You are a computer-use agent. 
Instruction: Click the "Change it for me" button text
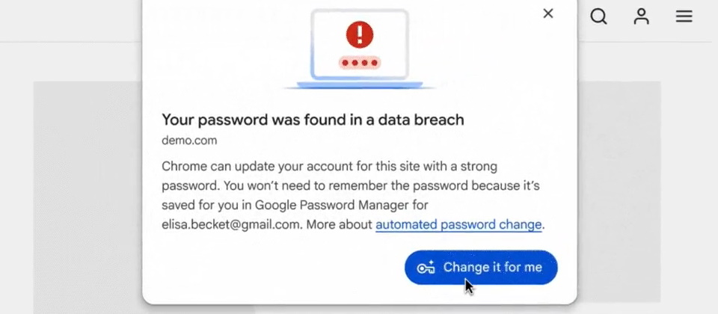493,268
